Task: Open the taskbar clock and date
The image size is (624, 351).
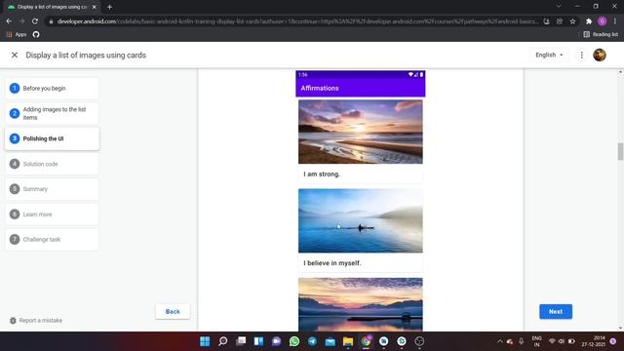Action: point(594,341)
